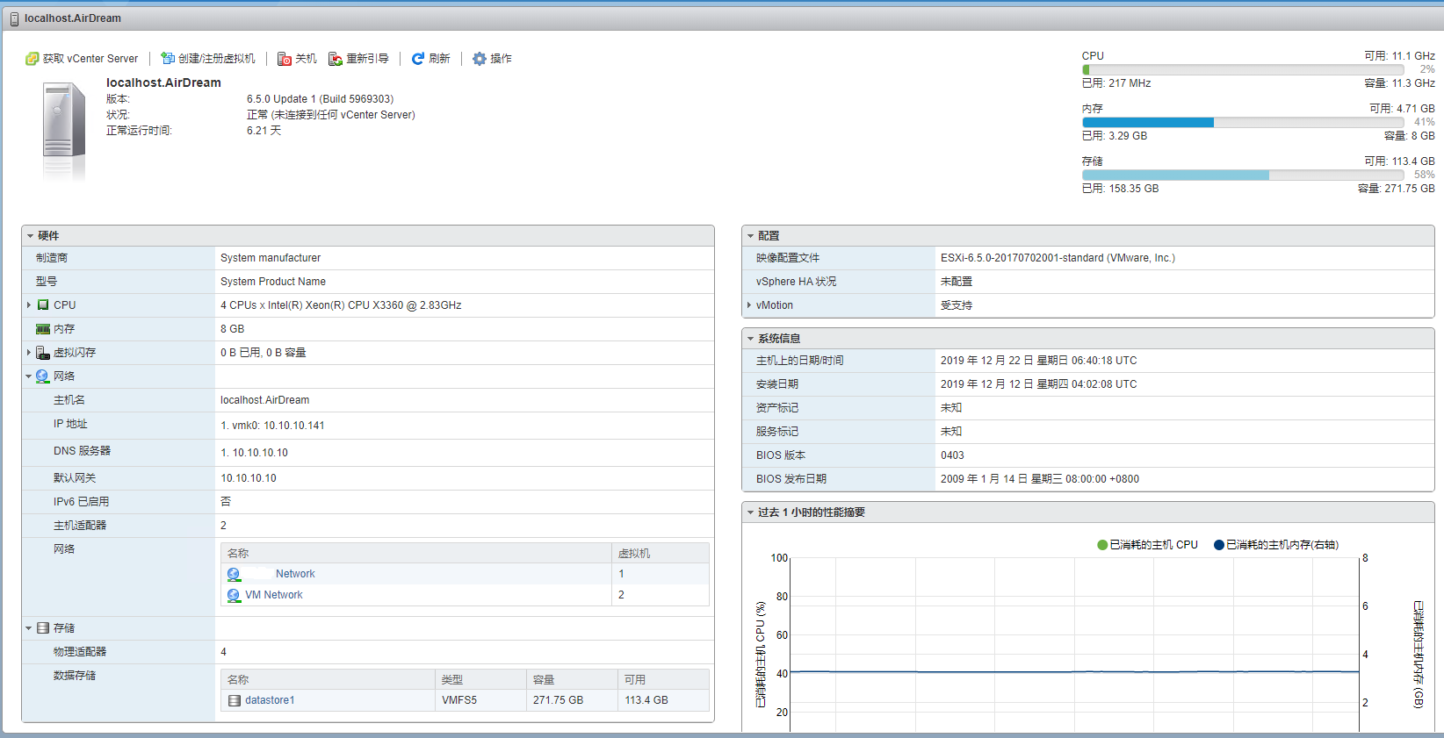Click the 关机 shutdown icon

coord(284,59)
